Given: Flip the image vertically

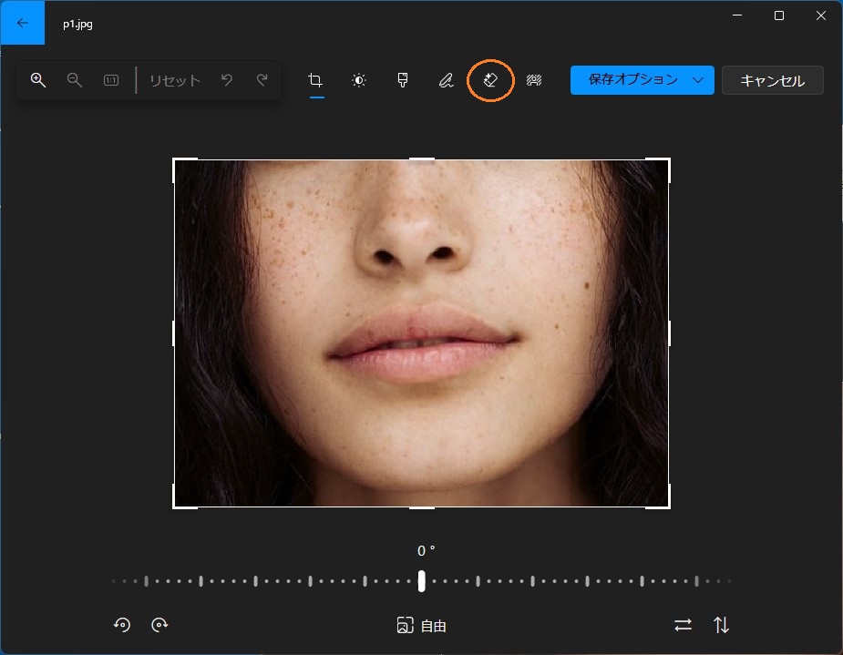Looking at the screenshot, I should tap(721, 625).
